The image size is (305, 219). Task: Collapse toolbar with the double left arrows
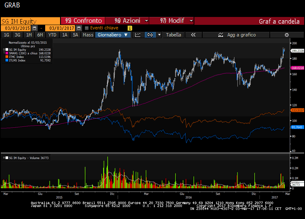(x=193, y=35)
